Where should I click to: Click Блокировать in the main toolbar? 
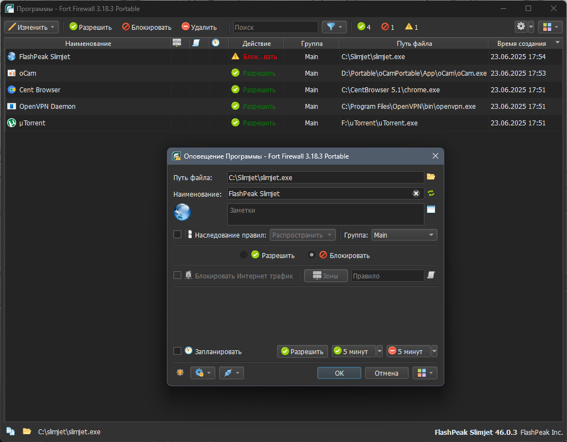pos(147,27)
